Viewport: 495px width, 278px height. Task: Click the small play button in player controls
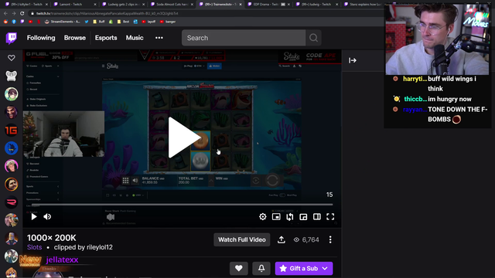pyautogui.click(x=34, y=216)
